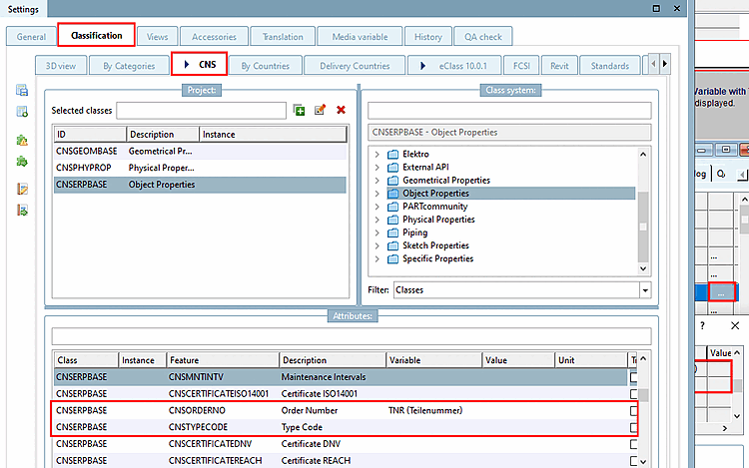
Task: Click the Variable column header in Attributes
Action: pos(433,360)
